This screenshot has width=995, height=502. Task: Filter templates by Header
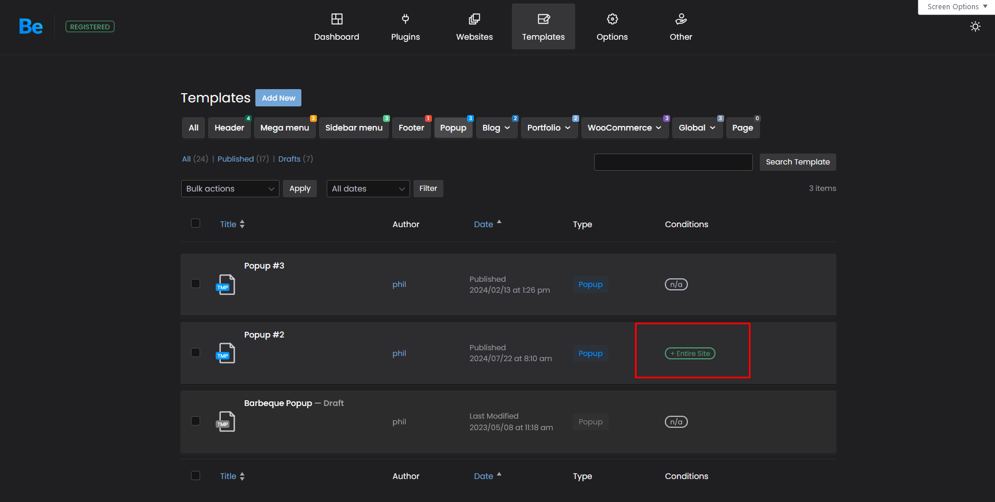pos(229,128)
